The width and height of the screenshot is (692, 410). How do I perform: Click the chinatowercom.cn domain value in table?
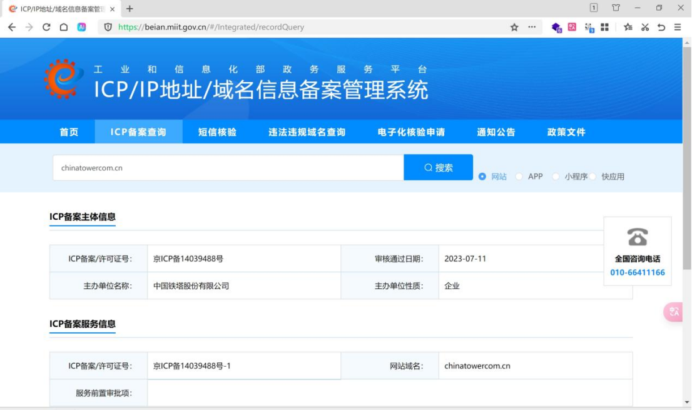click(x=477, y=366)
